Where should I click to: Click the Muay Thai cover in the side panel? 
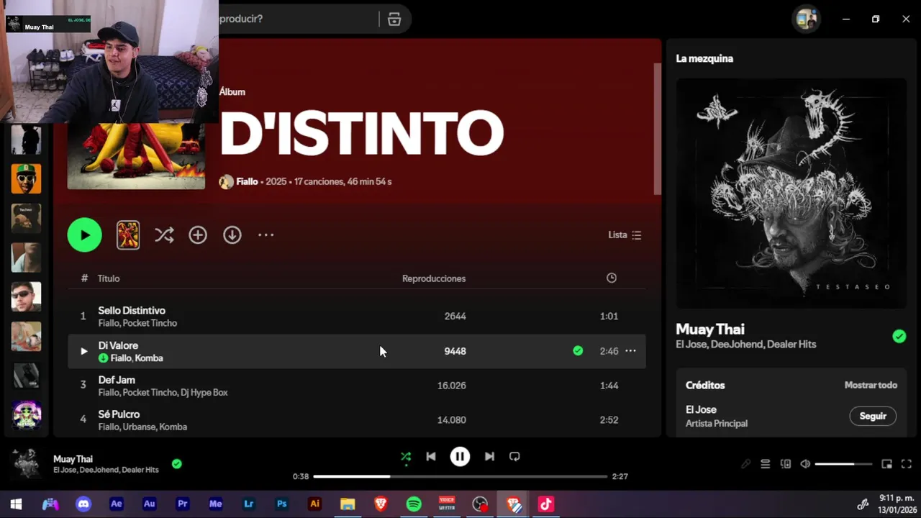click(791, 193)
